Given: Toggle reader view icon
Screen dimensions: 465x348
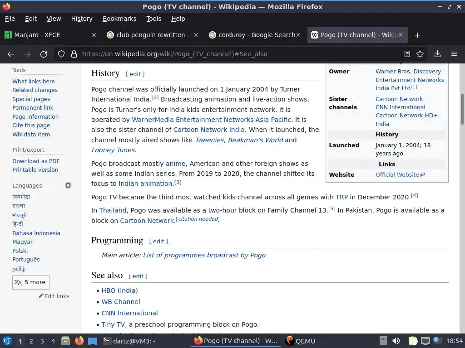Looking at the screenshot, I should point(407,54).
